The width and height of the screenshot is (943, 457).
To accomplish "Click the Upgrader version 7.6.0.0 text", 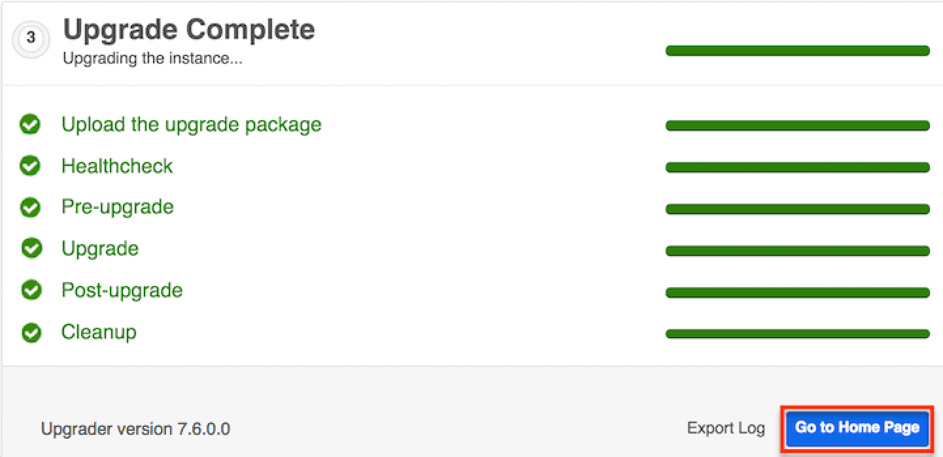I will (x=135, y=429).
